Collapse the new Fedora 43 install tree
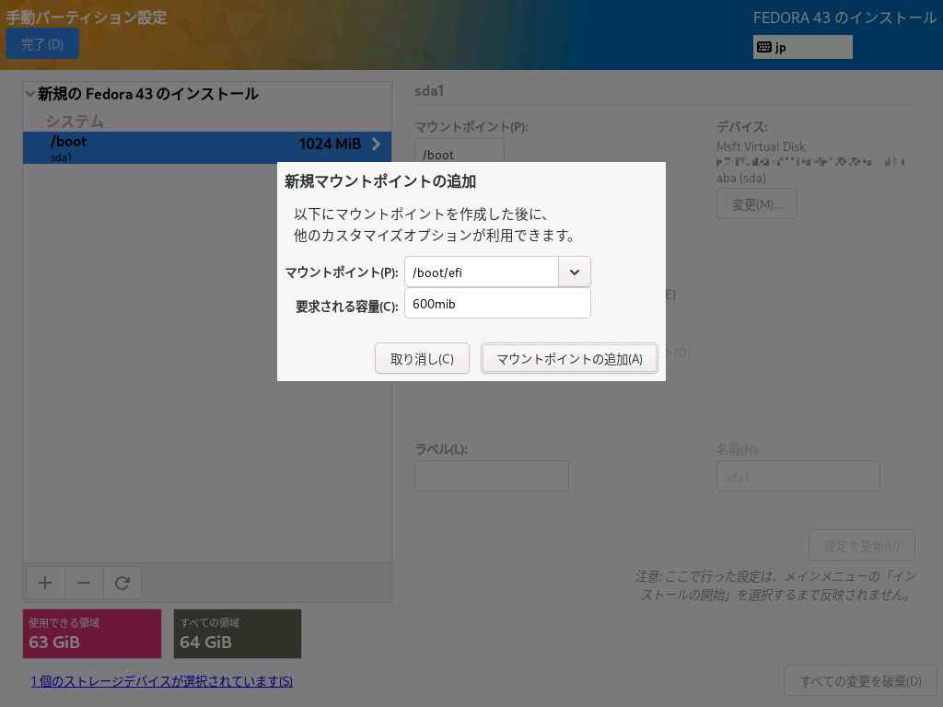Image resolution: width=943 pixels, height=707 pixels. point(30,94)
